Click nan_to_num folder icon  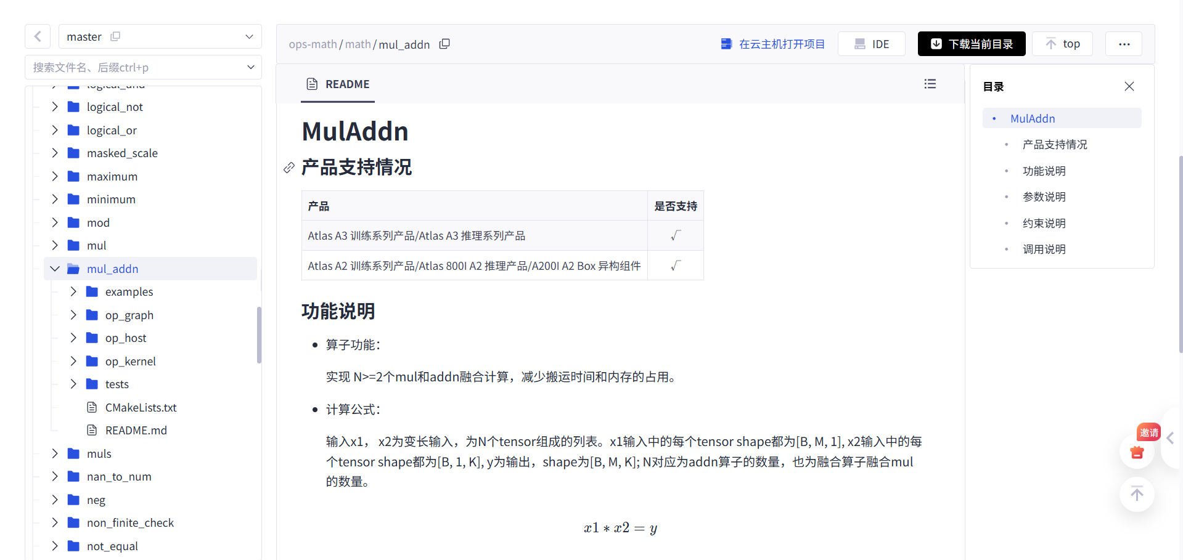73,476
